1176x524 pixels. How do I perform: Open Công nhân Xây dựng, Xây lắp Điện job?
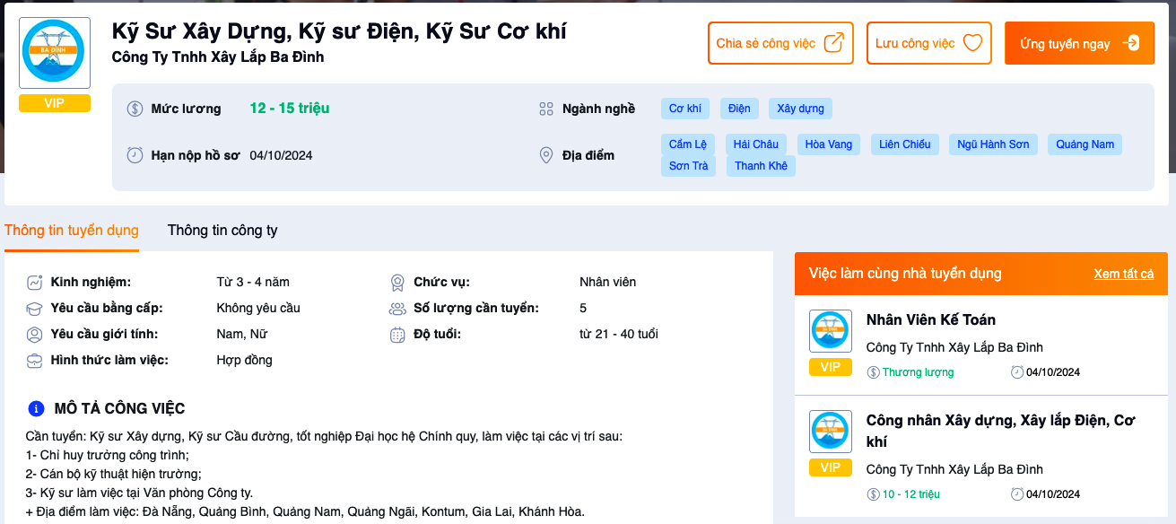1001,431
